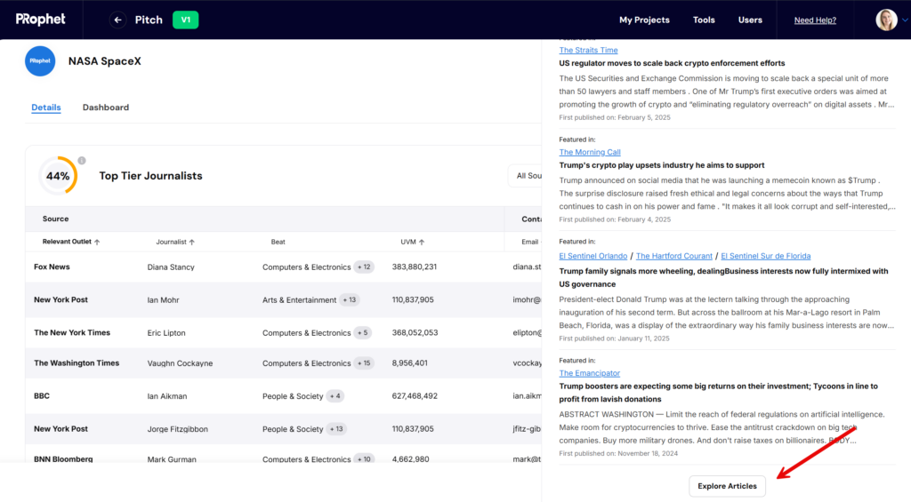911x502 pixels.
Task: Open the Tools menu
Action: 704,20
